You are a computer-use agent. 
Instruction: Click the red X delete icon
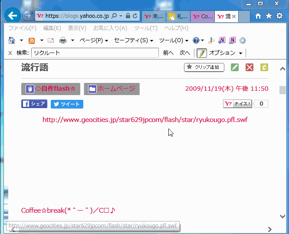250,67
